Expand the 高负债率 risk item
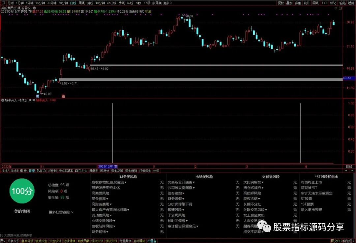The width and height of the screenshot is (356, 243). pos(100,199)
